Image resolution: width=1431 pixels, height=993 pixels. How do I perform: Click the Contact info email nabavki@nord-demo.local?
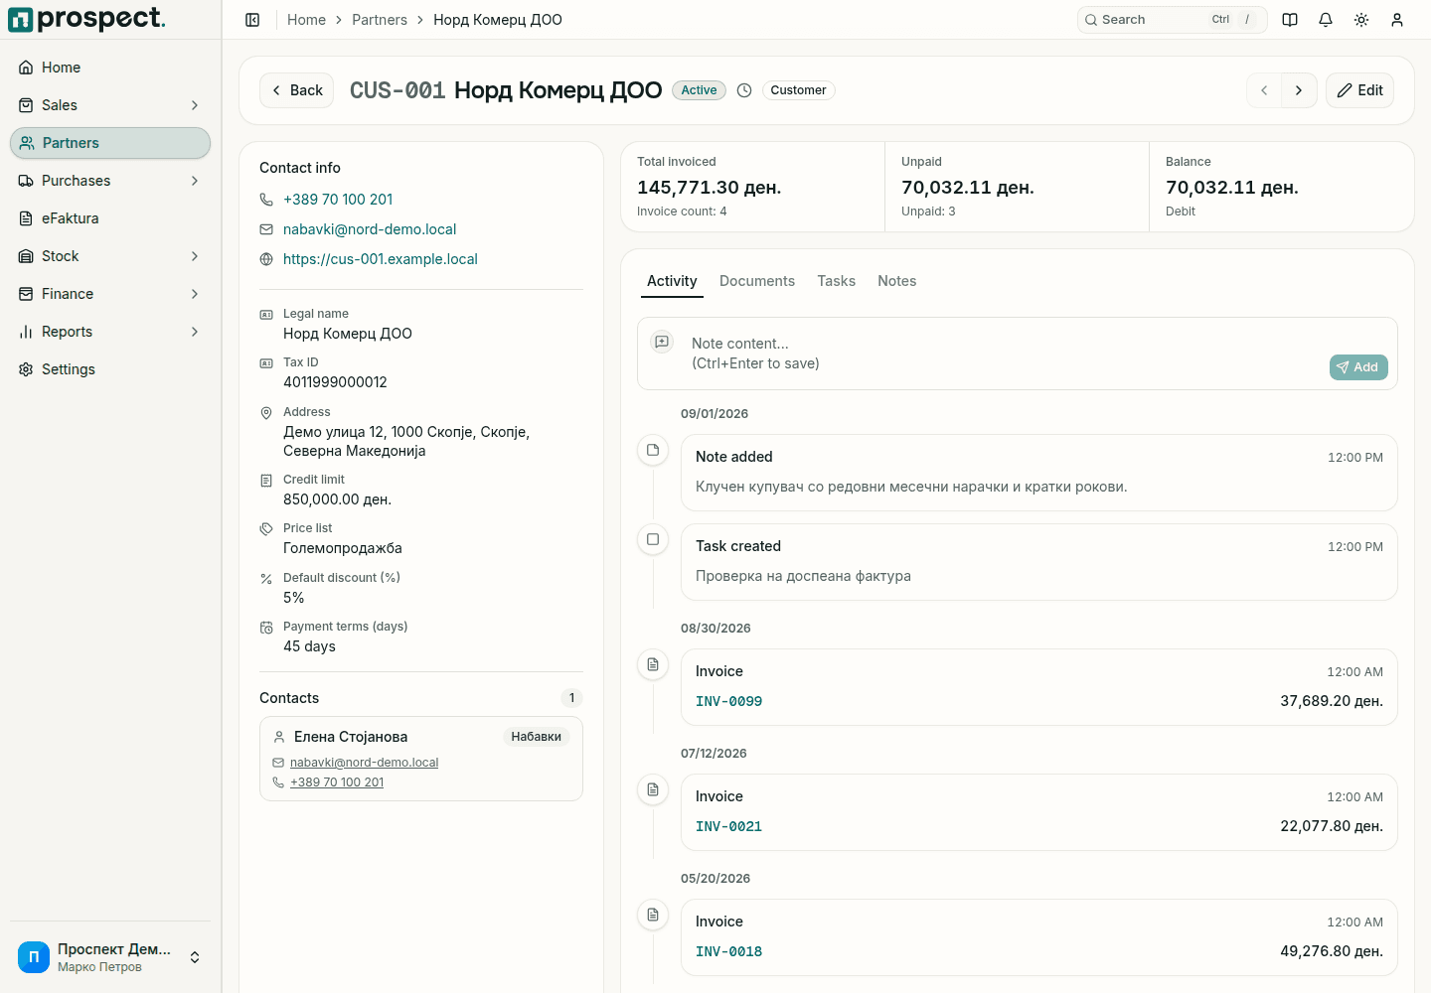pyautogui.click(x=370, y=229)
